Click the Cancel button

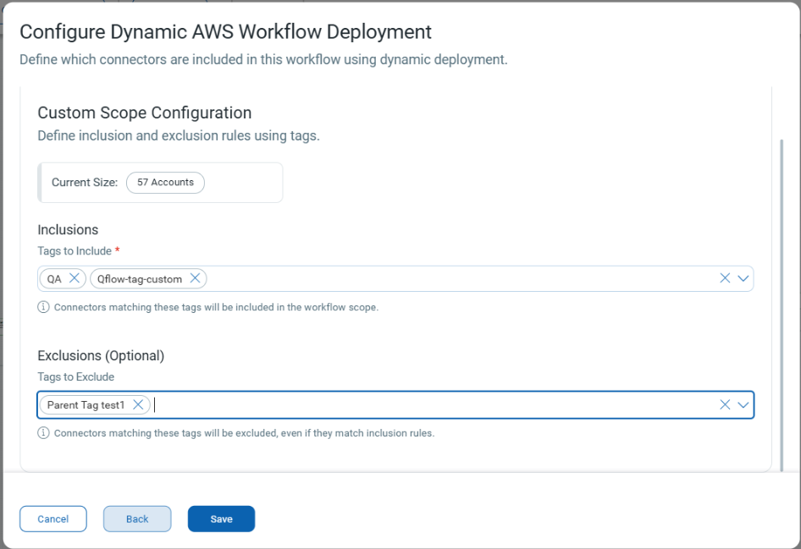(53, 519)
